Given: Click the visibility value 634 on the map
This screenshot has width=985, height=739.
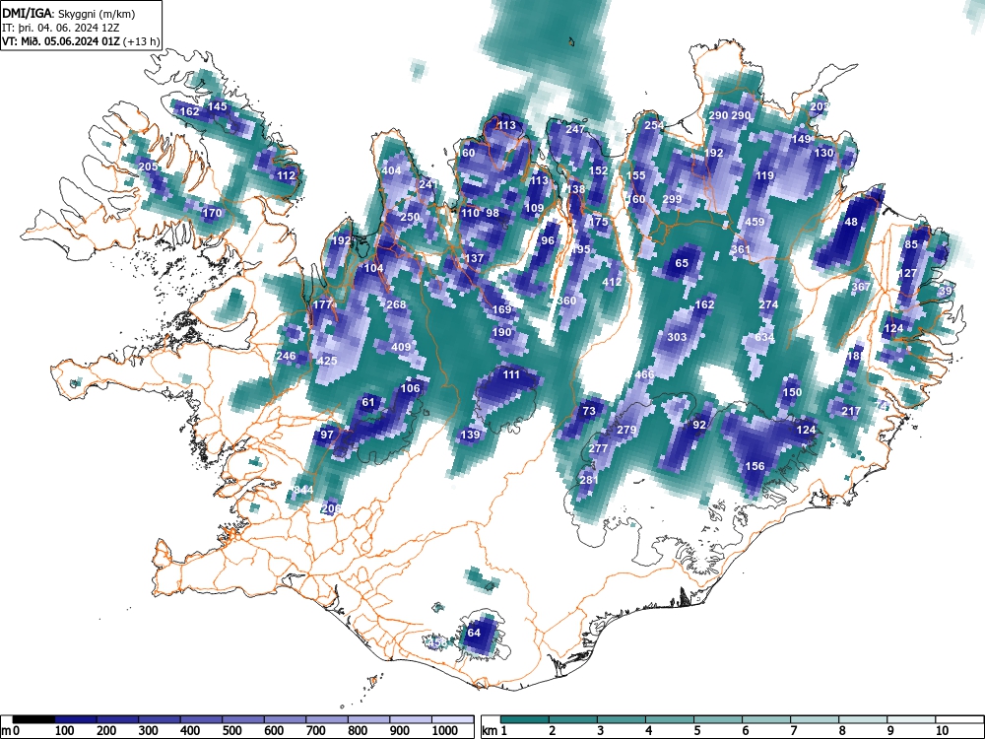Looking at the screenshot, I should [764, 337].
